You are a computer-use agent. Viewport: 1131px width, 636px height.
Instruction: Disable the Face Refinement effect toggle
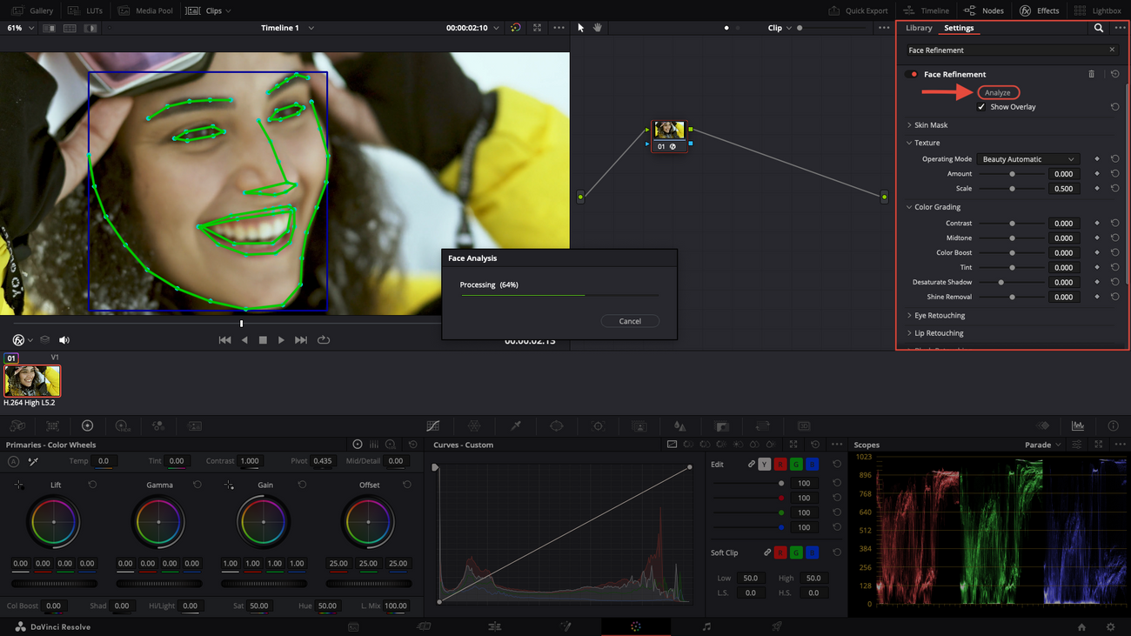912,74
